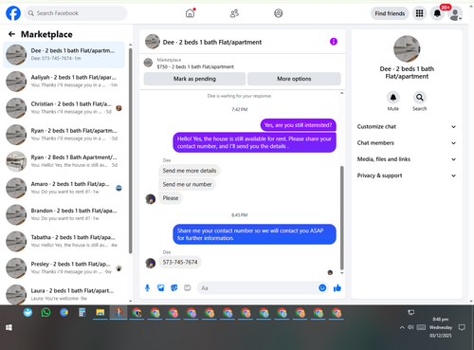Search in conversation with magnifier icon
474x350 pixels.
pos(420,98)
